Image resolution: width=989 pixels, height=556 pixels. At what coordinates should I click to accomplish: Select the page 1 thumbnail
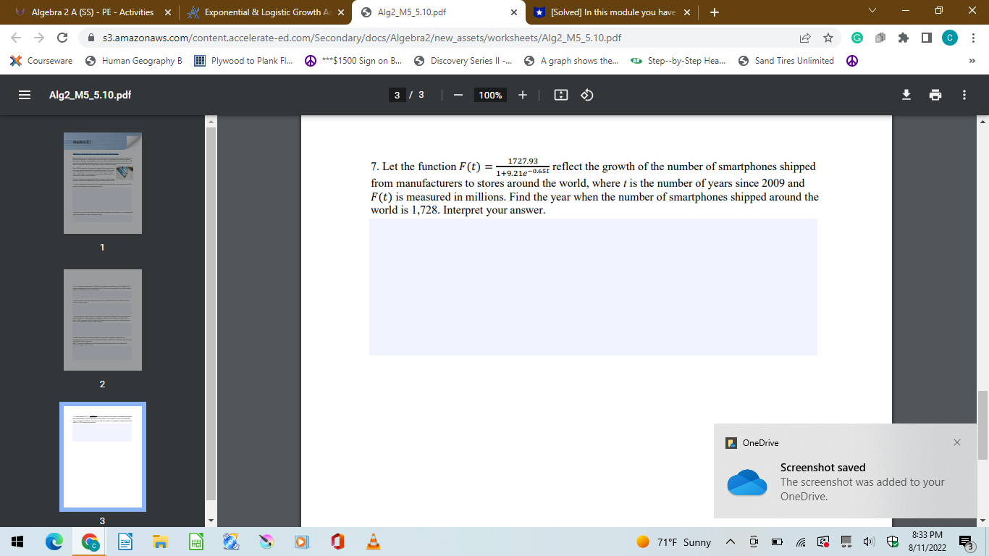103,183
